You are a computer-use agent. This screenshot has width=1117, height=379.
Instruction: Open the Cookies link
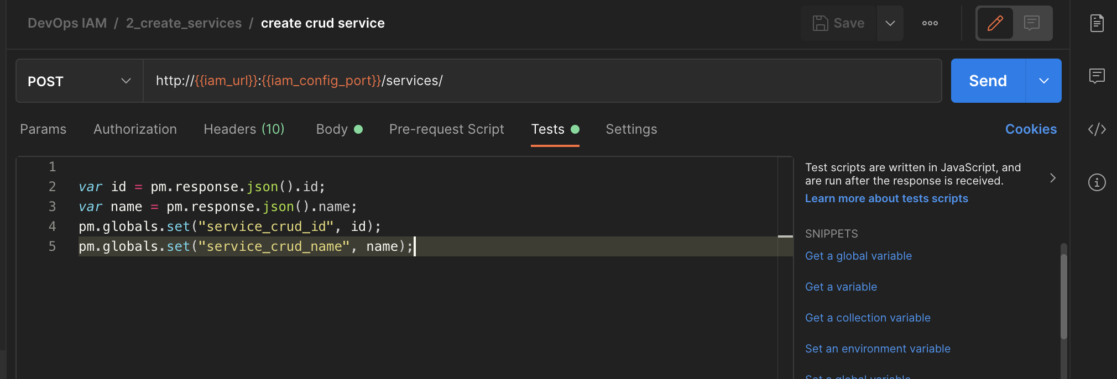(1030, 129)
